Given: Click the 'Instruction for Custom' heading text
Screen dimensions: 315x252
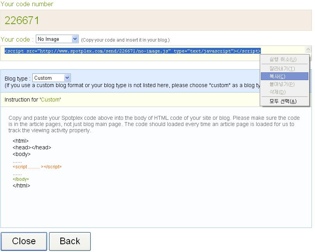Looking at the screenshot, I should (33, 100).
